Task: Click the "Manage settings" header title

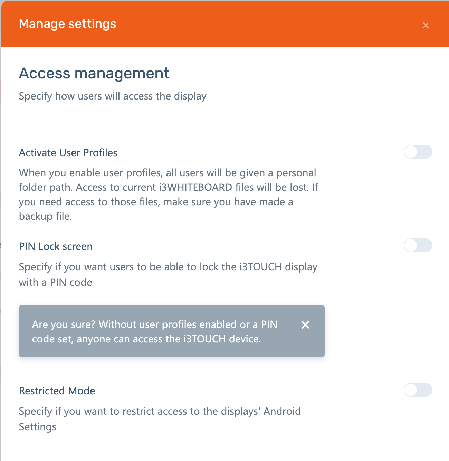Action: [x=68, y=24]
